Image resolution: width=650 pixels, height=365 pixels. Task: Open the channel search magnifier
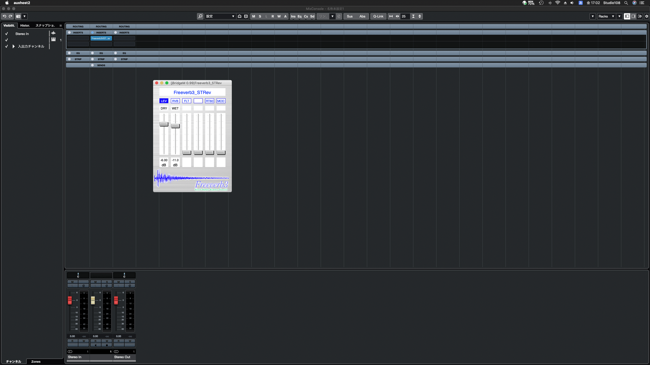click(x=200, y=16)
